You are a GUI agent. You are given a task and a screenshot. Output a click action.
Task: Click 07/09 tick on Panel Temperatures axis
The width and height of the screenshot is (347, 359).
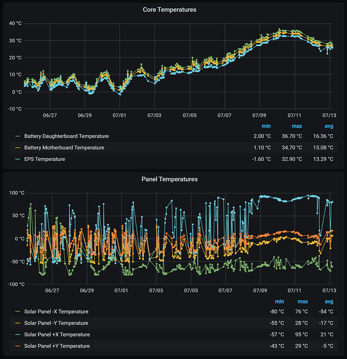(x=260, y=291)
